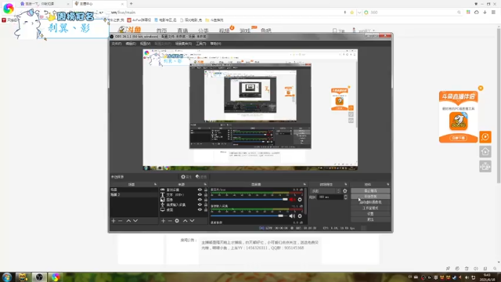Move the selected scene up
Screen dimensions: 501x282
point(128,221)
